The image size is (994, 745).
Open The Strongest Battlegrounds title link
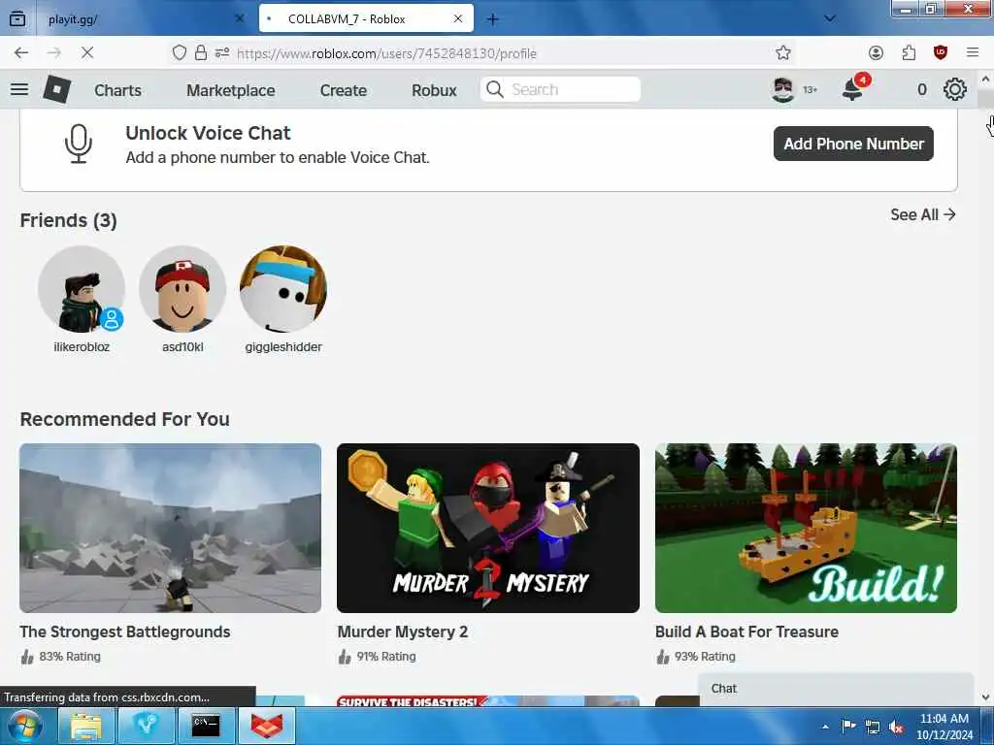125,632
